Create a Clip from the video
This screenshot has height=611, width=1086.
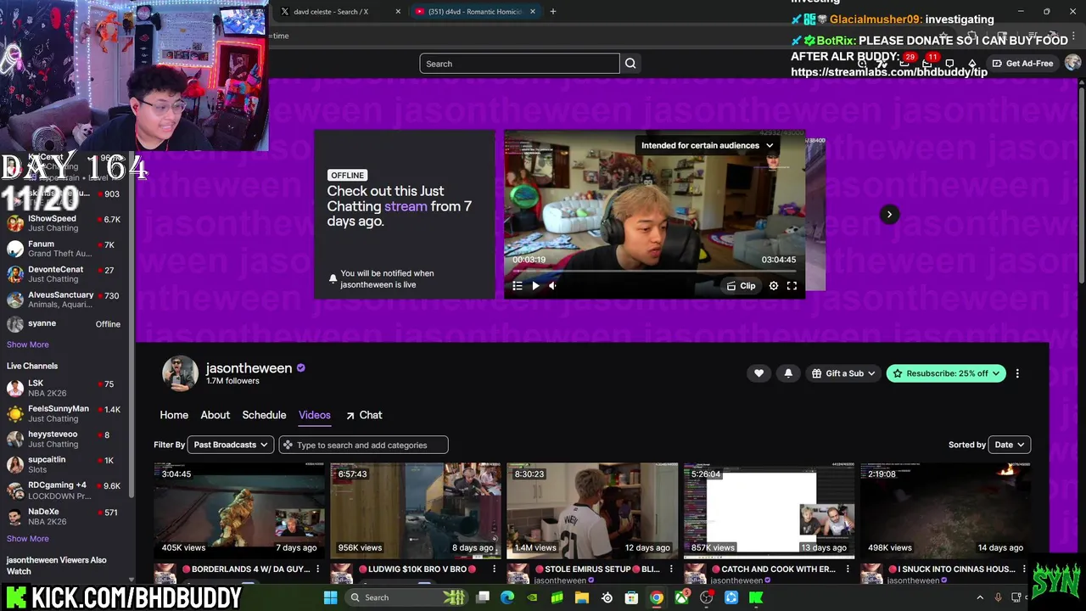coord(741,286)
